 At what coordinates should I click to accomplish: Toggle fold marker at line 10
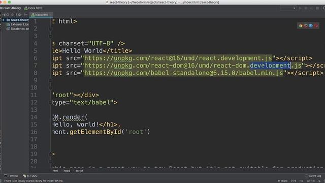coord(50,88)
